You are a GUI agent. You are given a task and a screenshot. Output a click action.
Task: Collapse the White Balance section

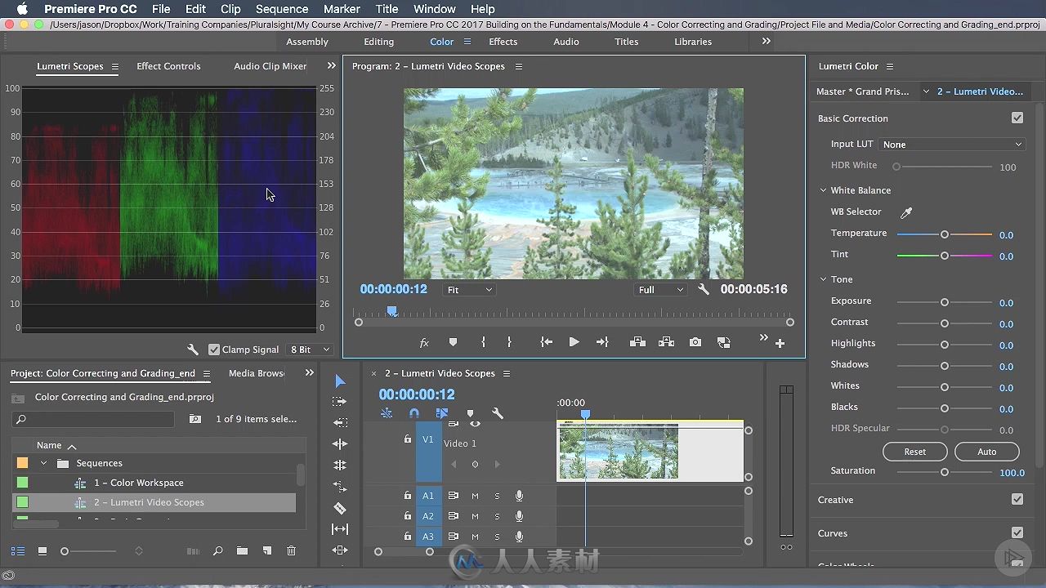pyautogui.click(x=824, y=190)
